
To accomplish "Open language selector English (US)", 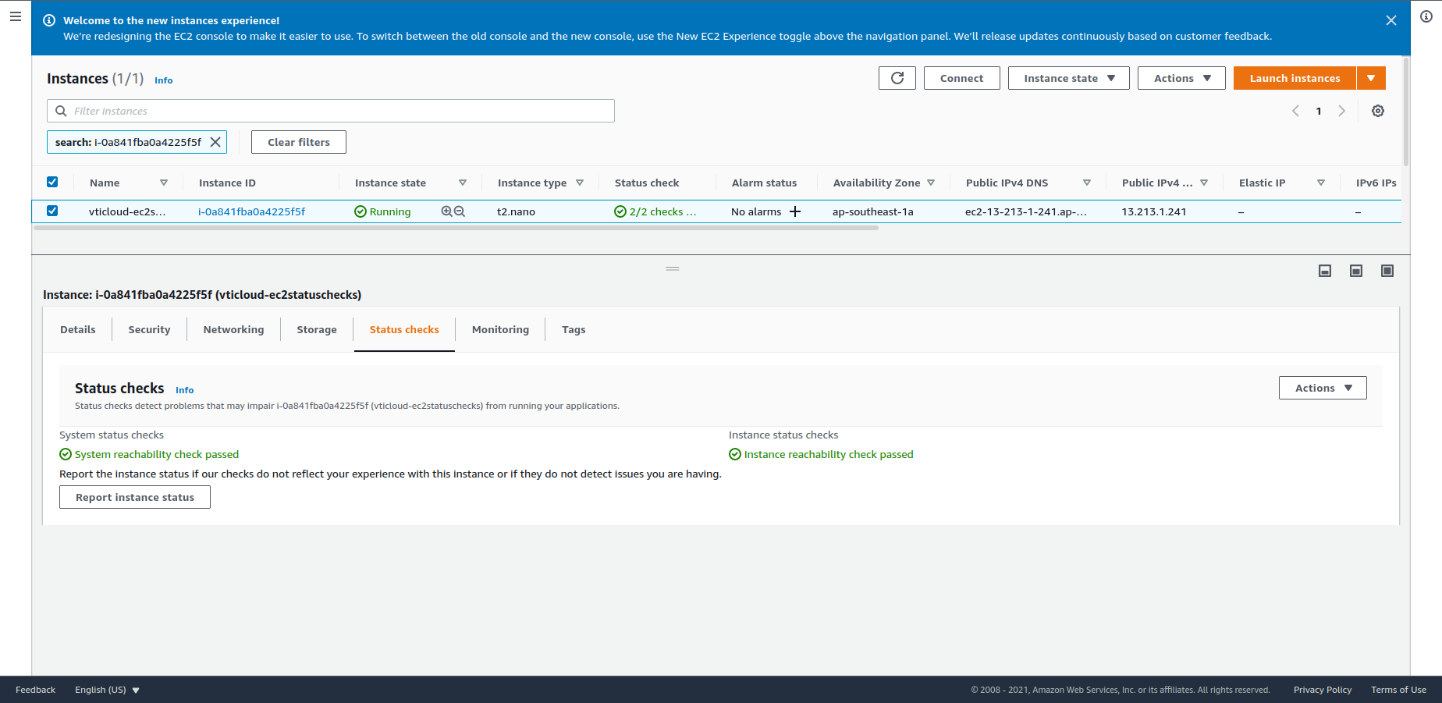I will 107,690.
